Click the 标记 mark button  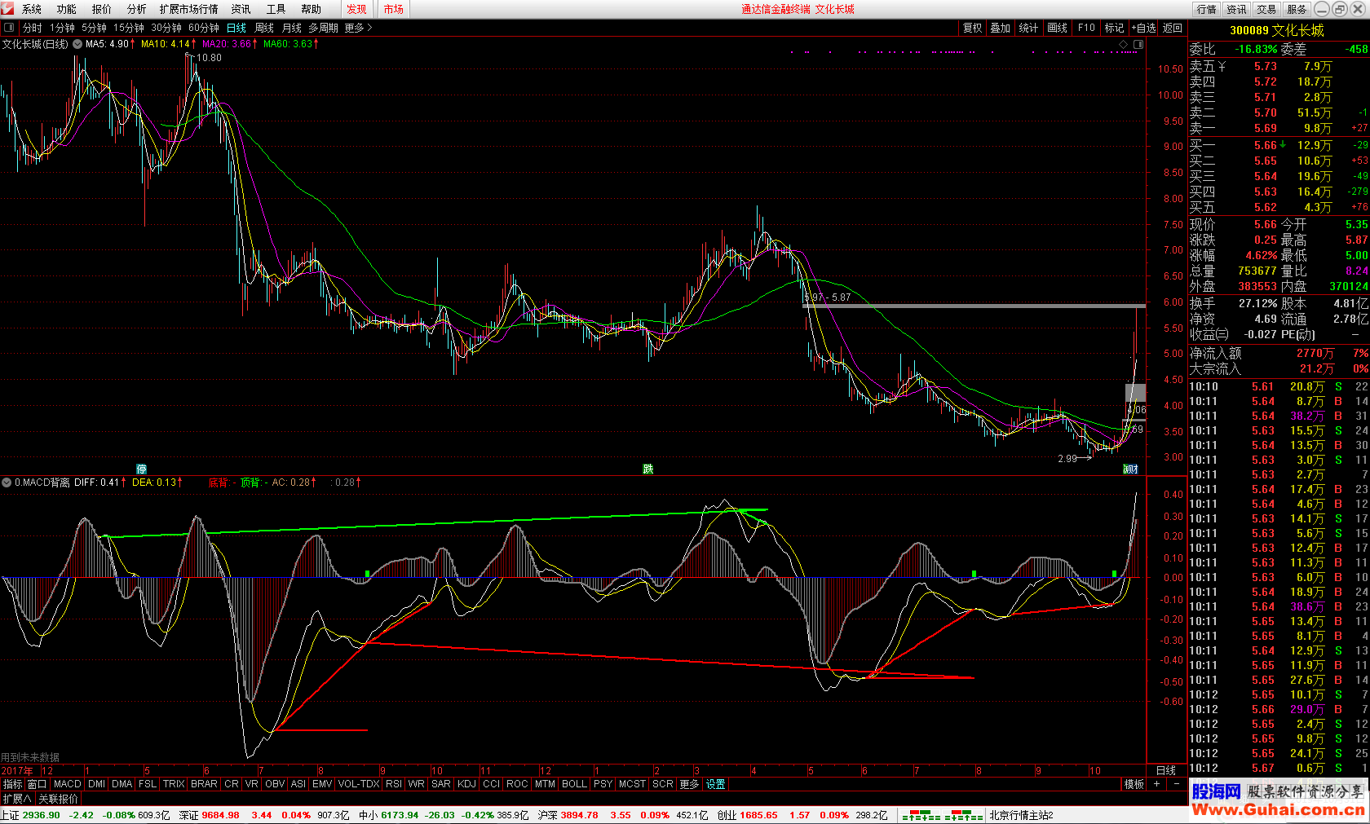tap(1115, 28)
